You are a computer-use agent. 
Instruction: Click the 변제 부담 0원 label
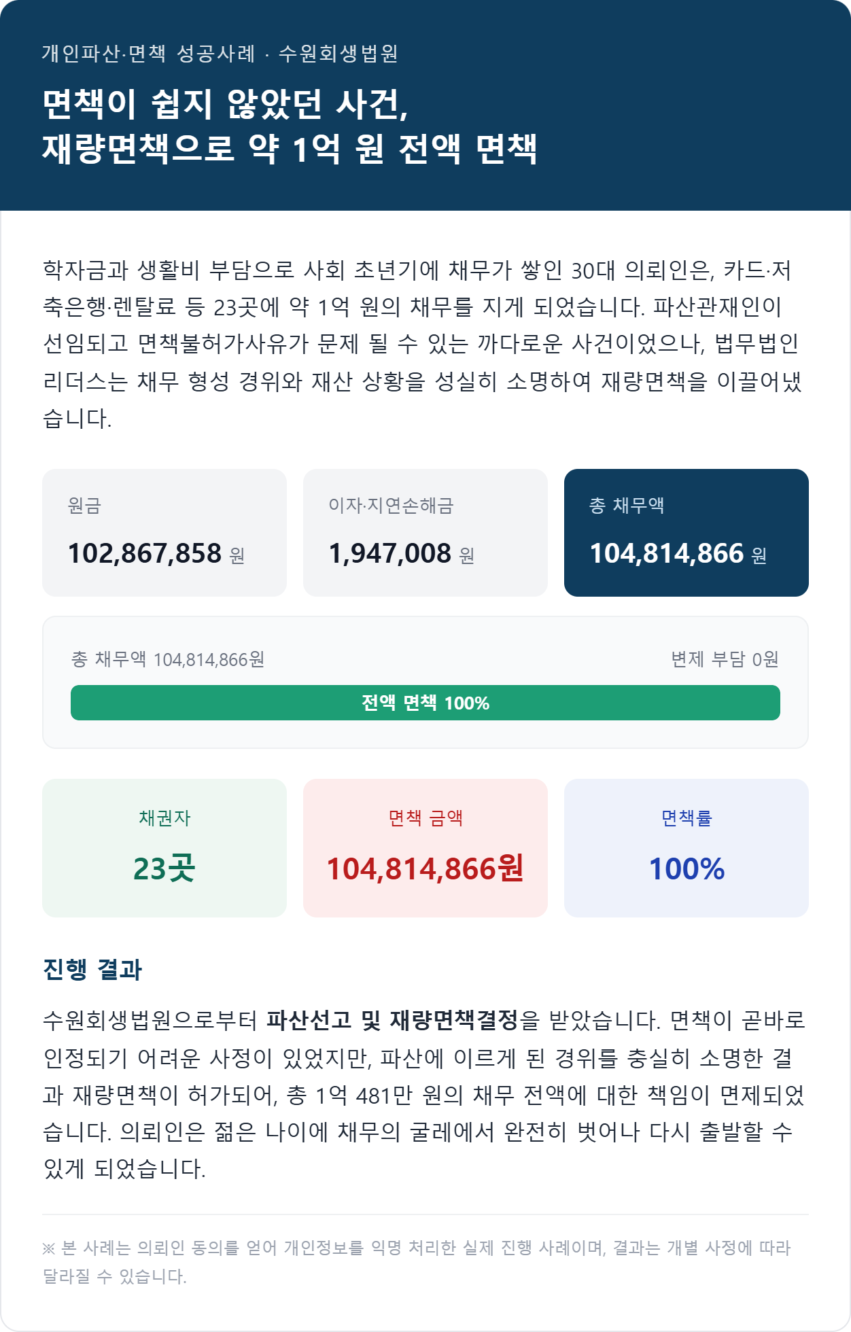(x=725, y=659)
